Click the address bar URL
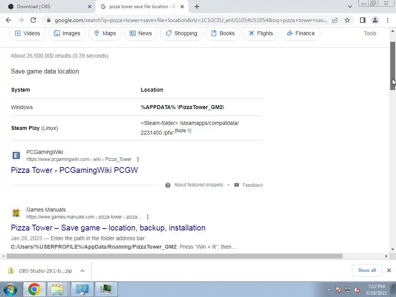The height and width of the screenshot is (297, 396). 191,20
